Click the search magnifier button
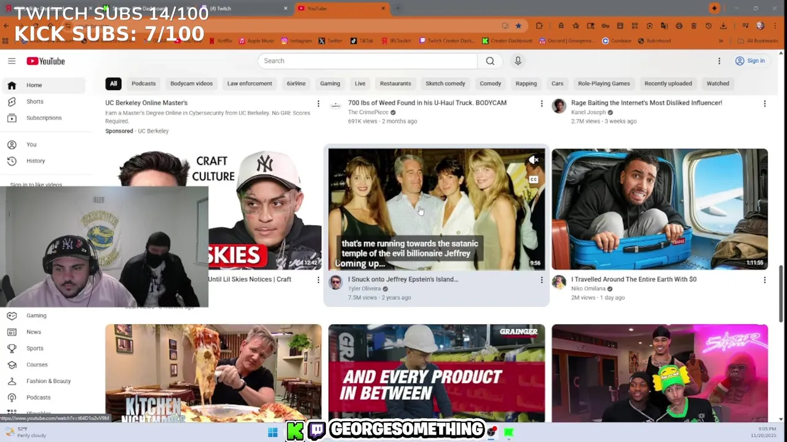 (x=490, y=61)
